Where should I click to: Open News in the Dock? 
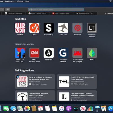[x=83, y=108]
